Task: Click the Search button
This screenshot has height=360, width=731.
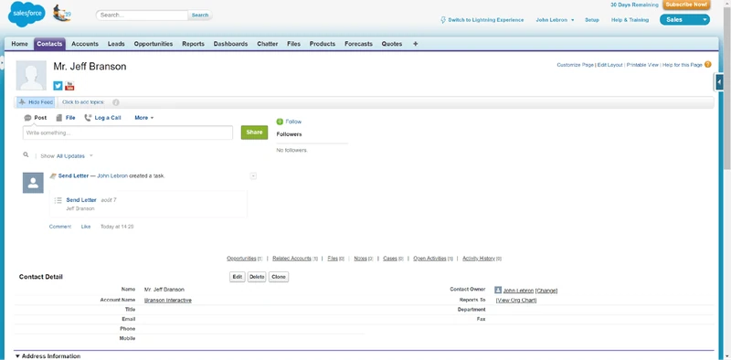Action: point(200,15)
